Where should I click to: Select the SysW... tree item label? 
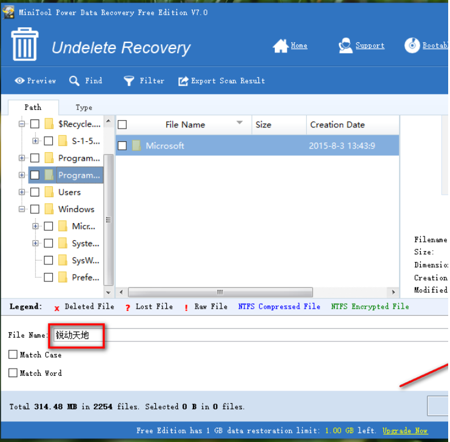(x=86, y=261)
